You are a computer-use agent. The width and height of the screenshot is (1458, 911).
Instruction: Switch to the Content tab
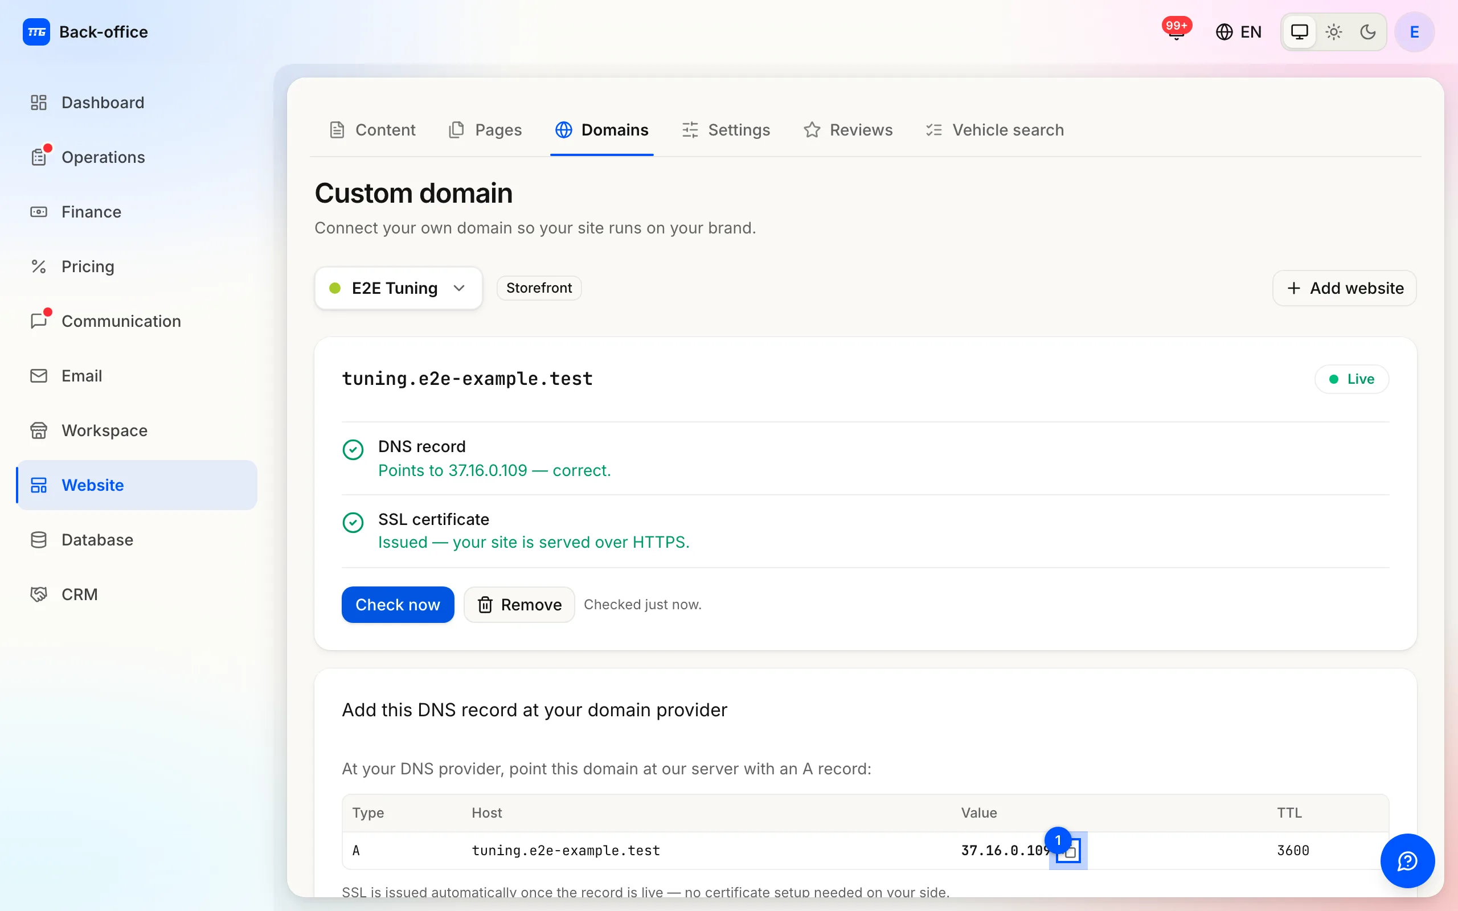[x=373, y=130]
